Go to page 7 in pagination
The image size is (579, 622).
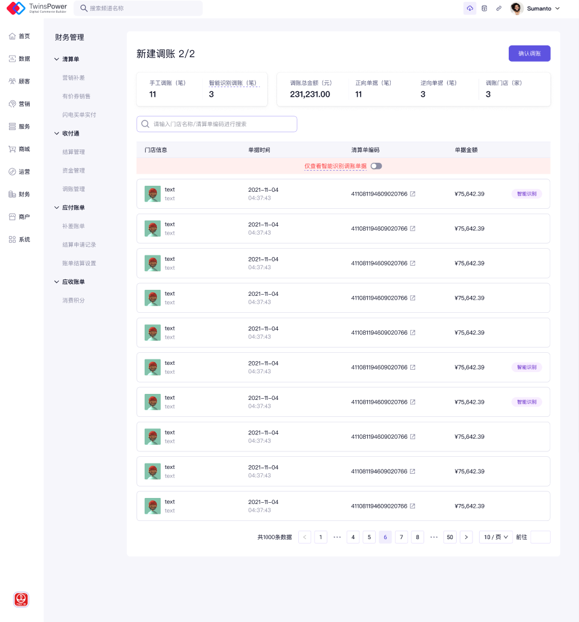tap(401, 537)
